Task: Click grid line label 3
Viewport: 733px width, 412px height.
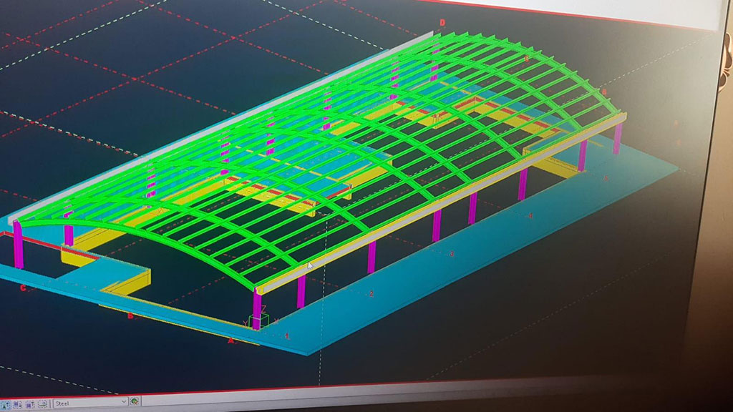Action: 451,254
